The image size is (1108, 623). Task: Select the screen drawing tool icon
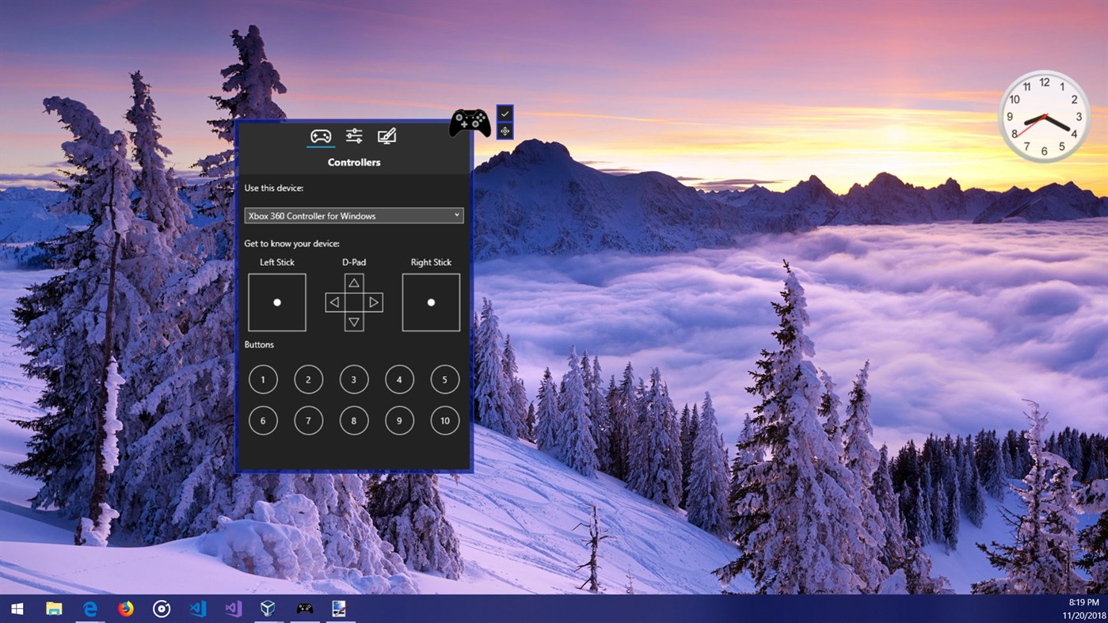click(x=386, y=135)
